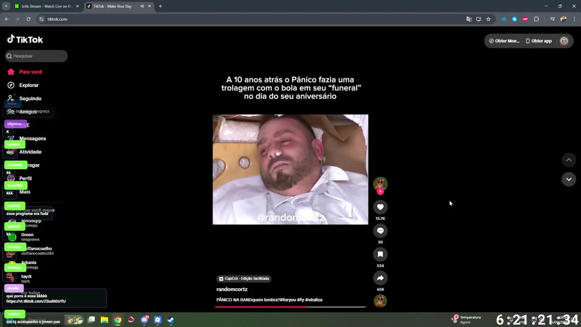
Task: Pause the playing video in player
Action: (x=290, y=169)
